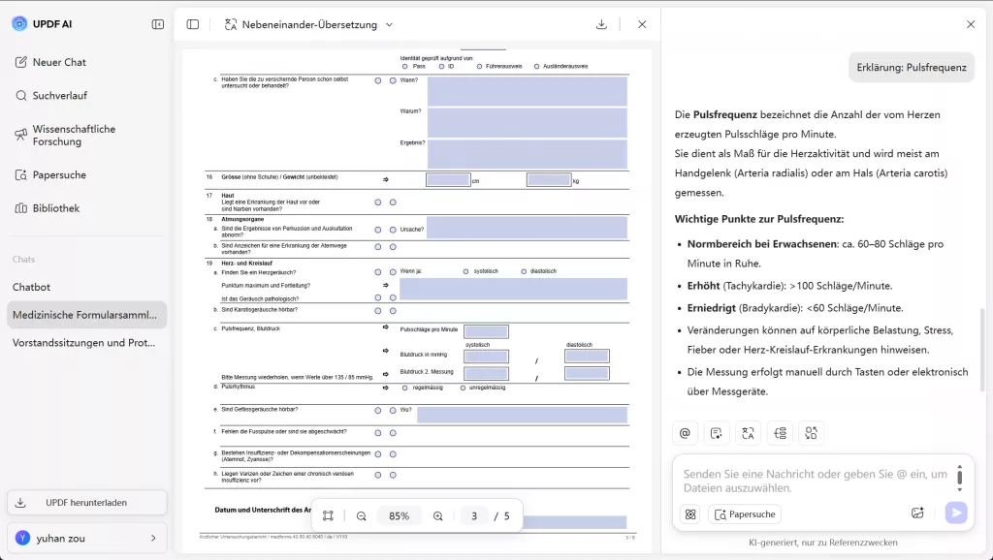This screenshot has height=560, width=993.
Task: Click the @ mention icon below the chat input
Action: [x=685, y=432]
